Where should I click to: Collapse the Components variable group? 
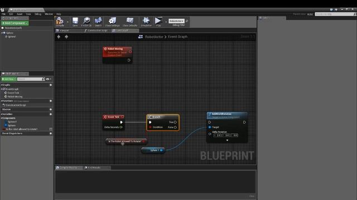(2, 118)
